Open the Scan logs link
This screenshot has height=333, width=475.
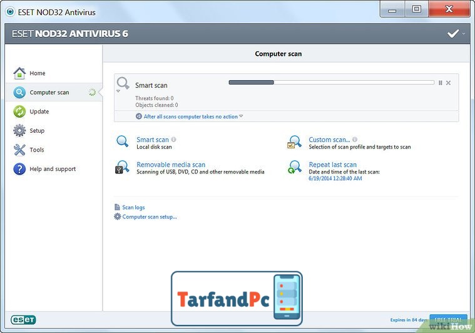coord(133,207)
